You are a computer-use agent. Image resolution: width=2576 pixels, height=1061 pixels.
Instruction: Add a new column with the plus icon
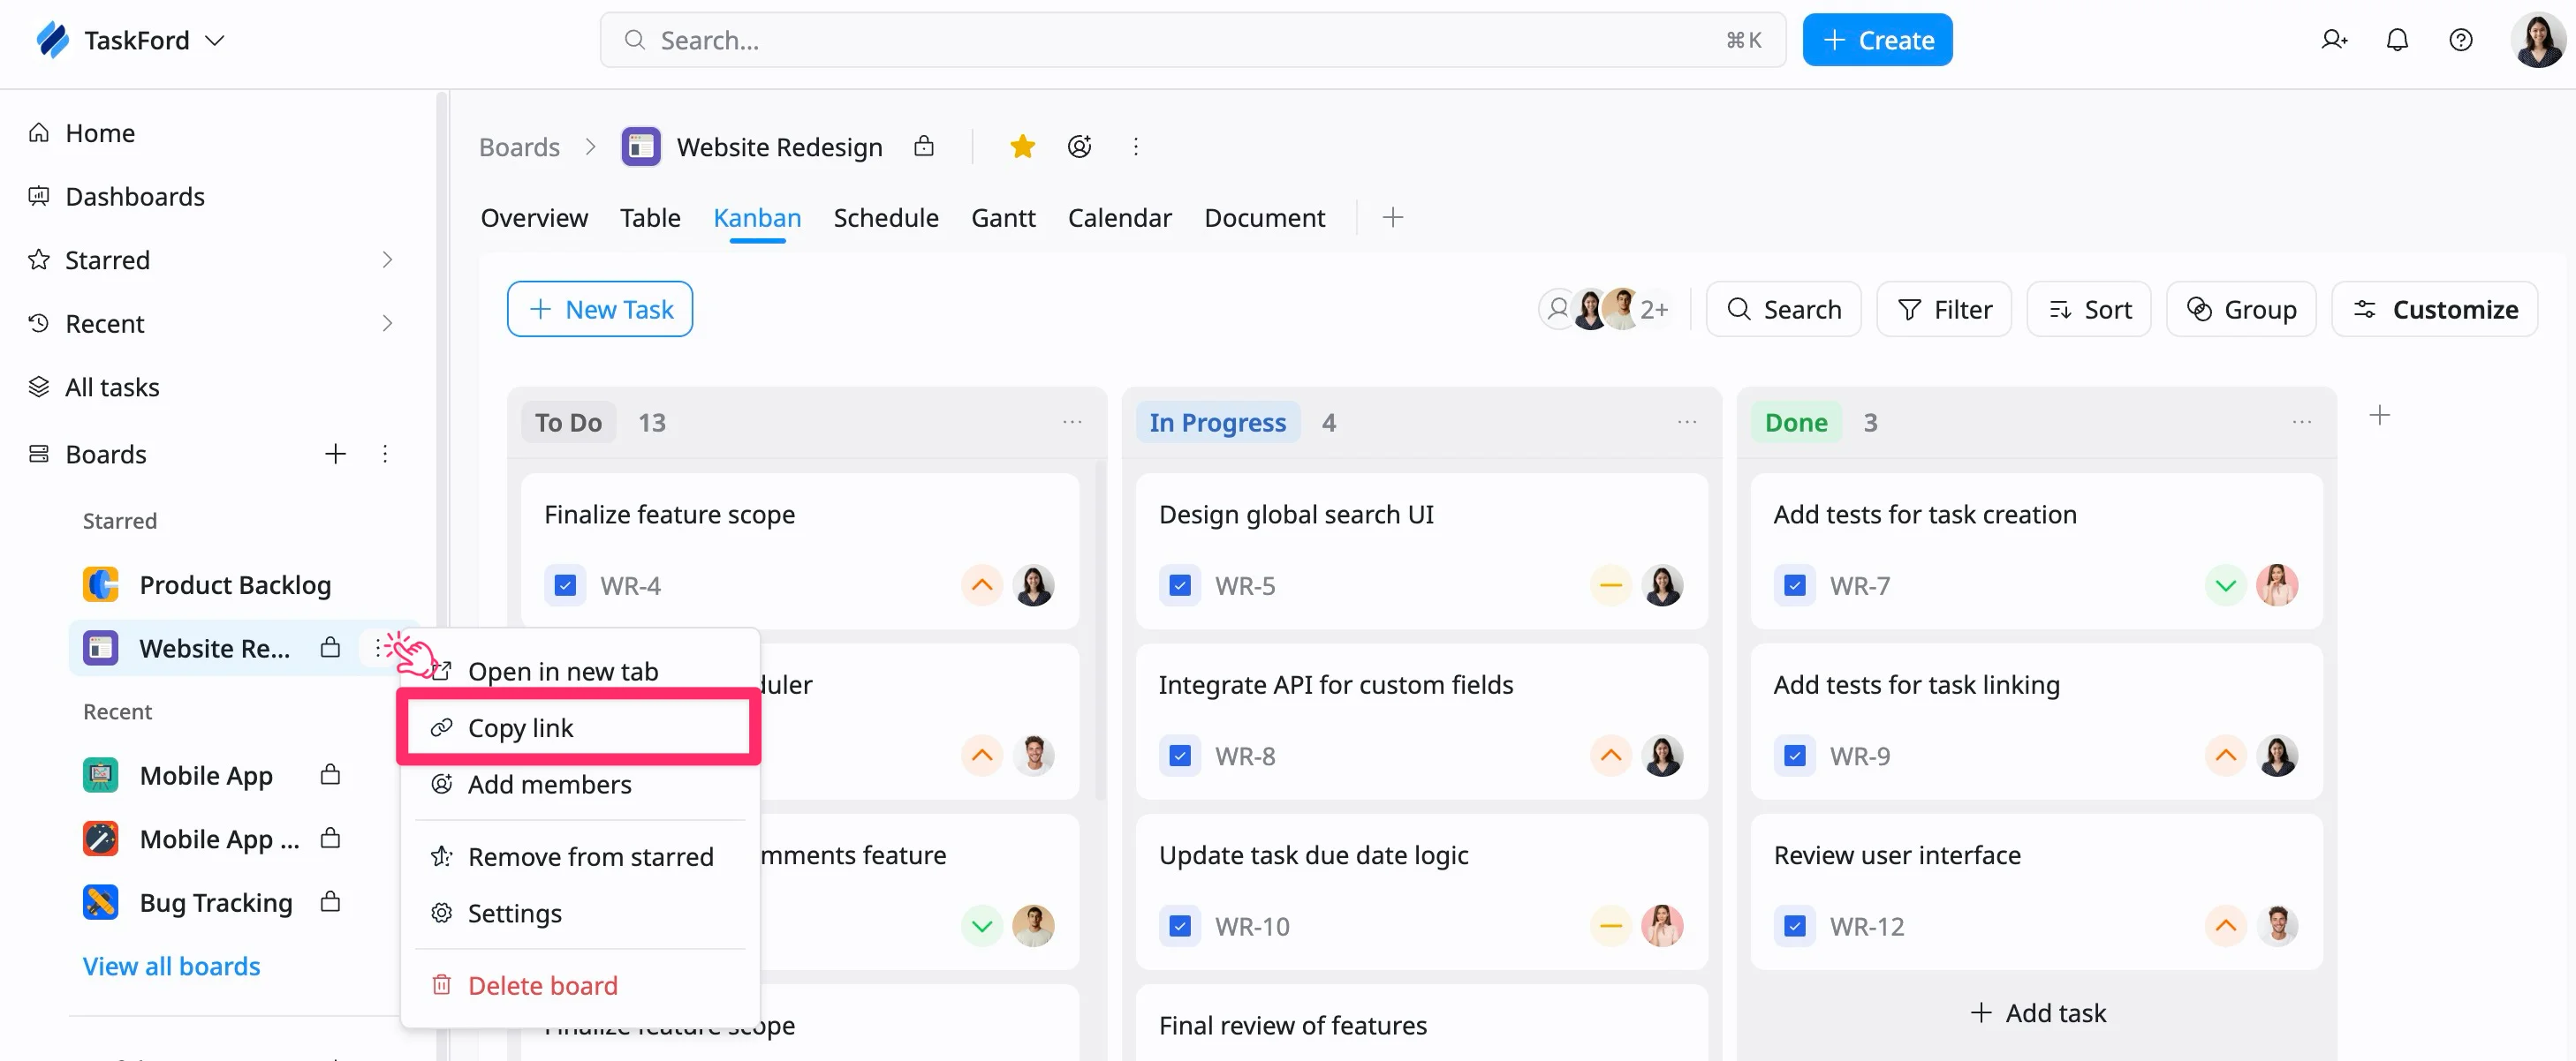pyautogui.click(x=2380, y=415)
